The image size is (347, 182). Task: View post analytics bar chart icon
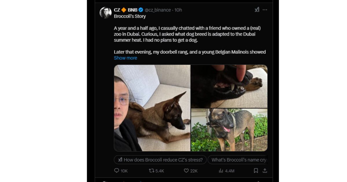(x=221, y=171)
